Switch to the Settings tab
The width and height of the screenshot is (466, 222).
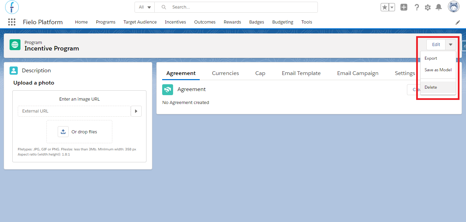coord(405,73)
